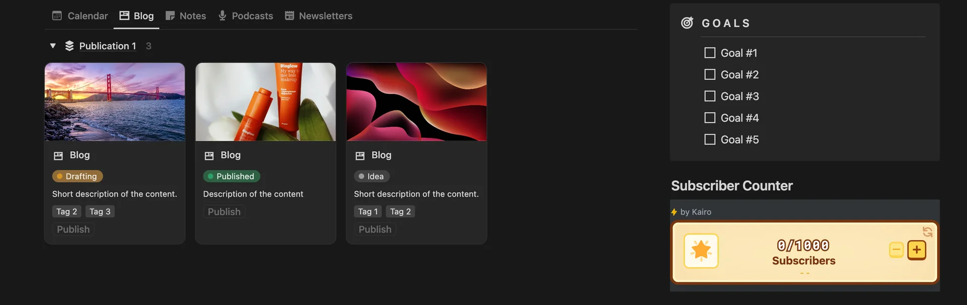
Task: Switch to the Calendar tab
Action: (80, 16)
